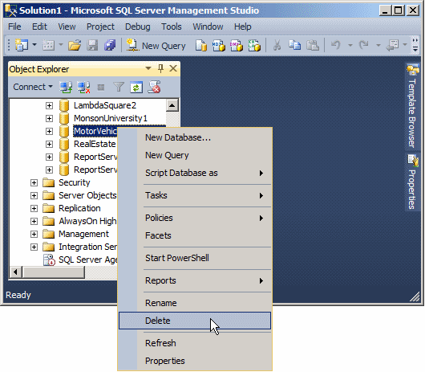Click the Open File folder icon
Viewport: 425px width, 372px height.
(x=75, y=45)
